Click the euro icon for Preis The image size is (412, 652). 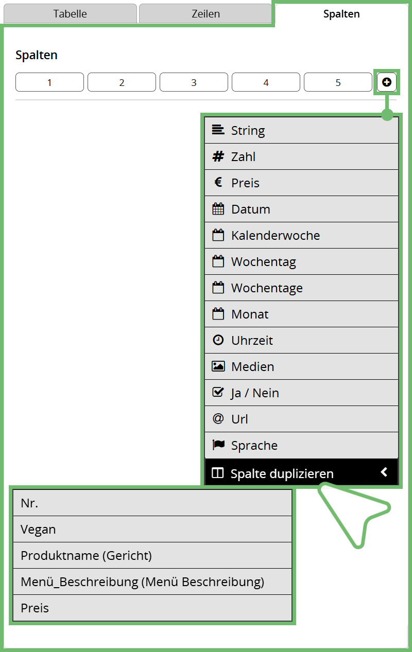point(218,183)
